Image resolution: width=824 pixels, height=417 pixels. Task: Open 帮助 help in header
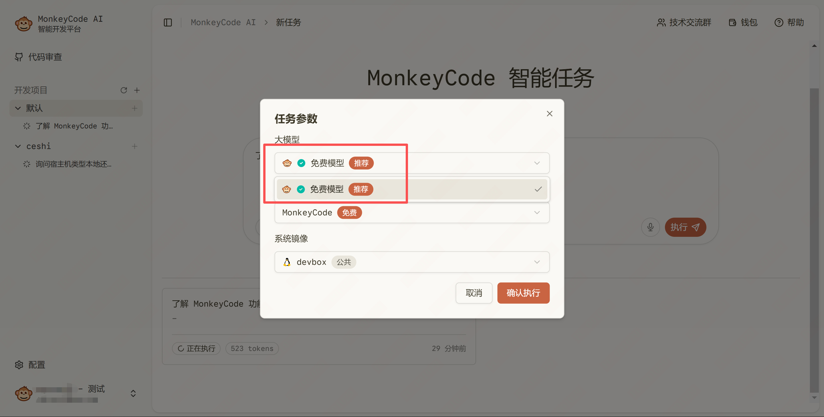pyautogui.click(x=789, y=22)
